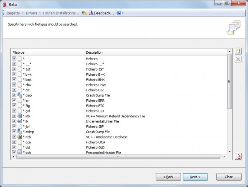
Task: Toggle the *.ftg checkbox
Action: (14, 105)
